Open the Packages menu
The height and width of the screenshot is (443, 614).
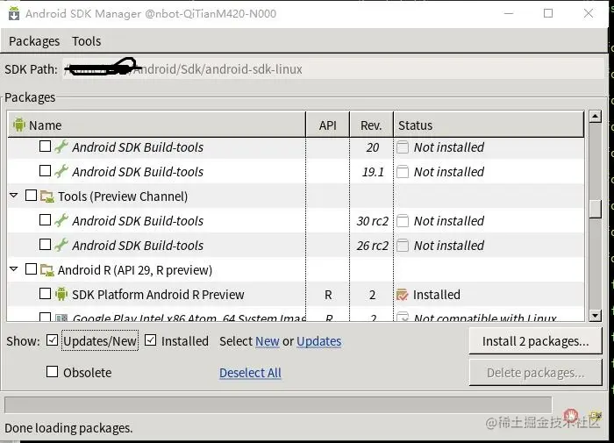34,41
